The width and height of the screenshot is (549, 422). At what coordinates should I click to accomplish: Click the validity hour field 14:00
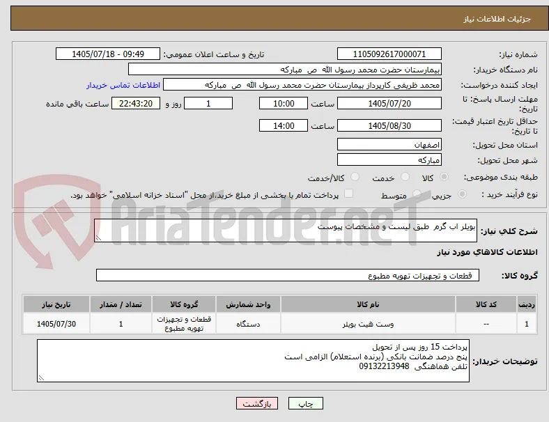(284, 125)
